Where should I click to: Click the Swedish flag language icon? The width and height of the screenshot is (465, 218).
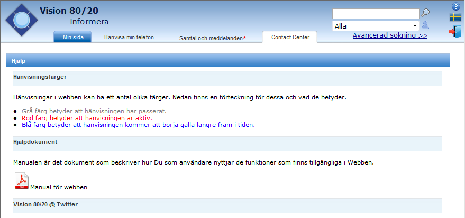[x=455, y=17]
